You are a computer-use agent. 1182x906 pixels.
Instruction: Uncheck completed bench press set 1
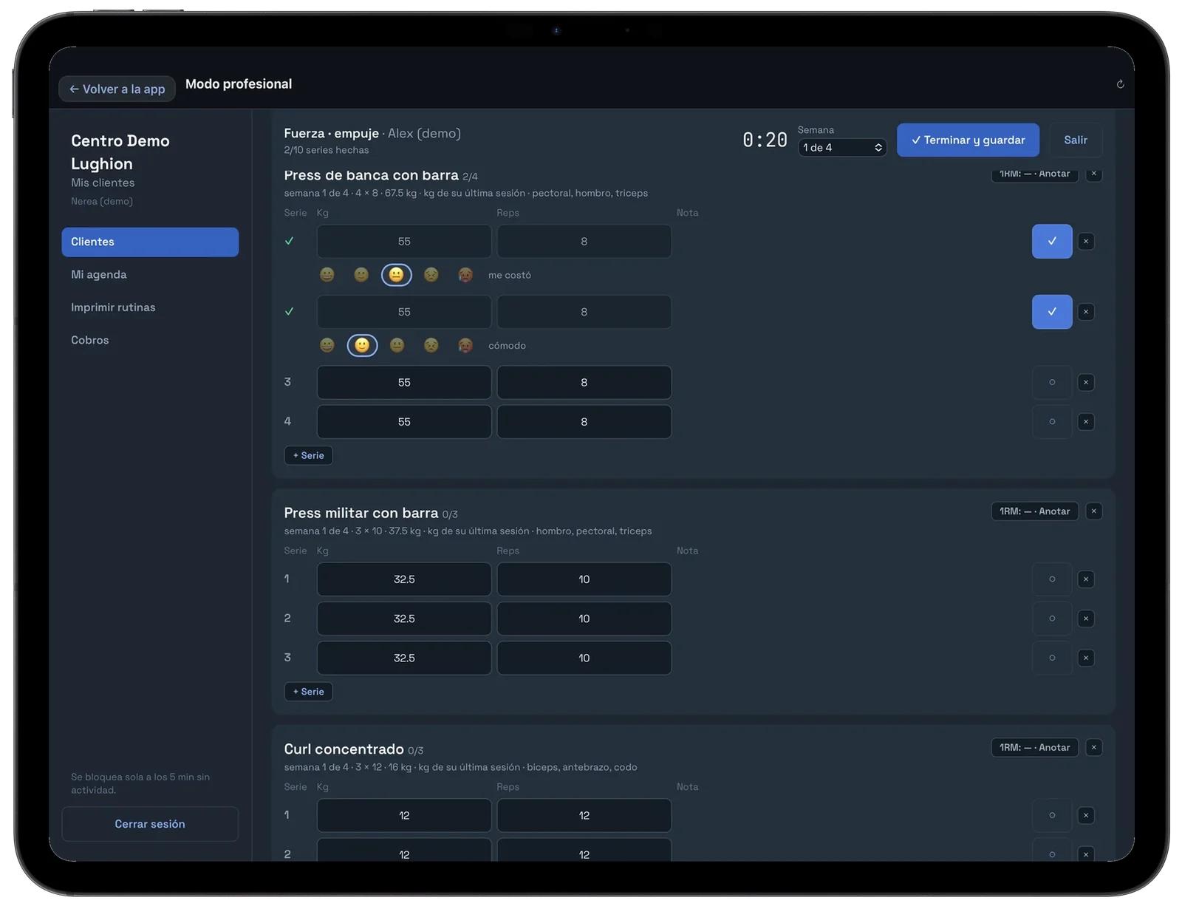pos(1052,241)
